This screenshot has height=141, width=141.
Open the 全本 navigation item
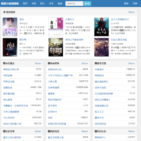(x=51, y=4)
